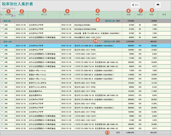
Task: Click the 2019年12月度分 period label
Action: click(x=9, y=8)
